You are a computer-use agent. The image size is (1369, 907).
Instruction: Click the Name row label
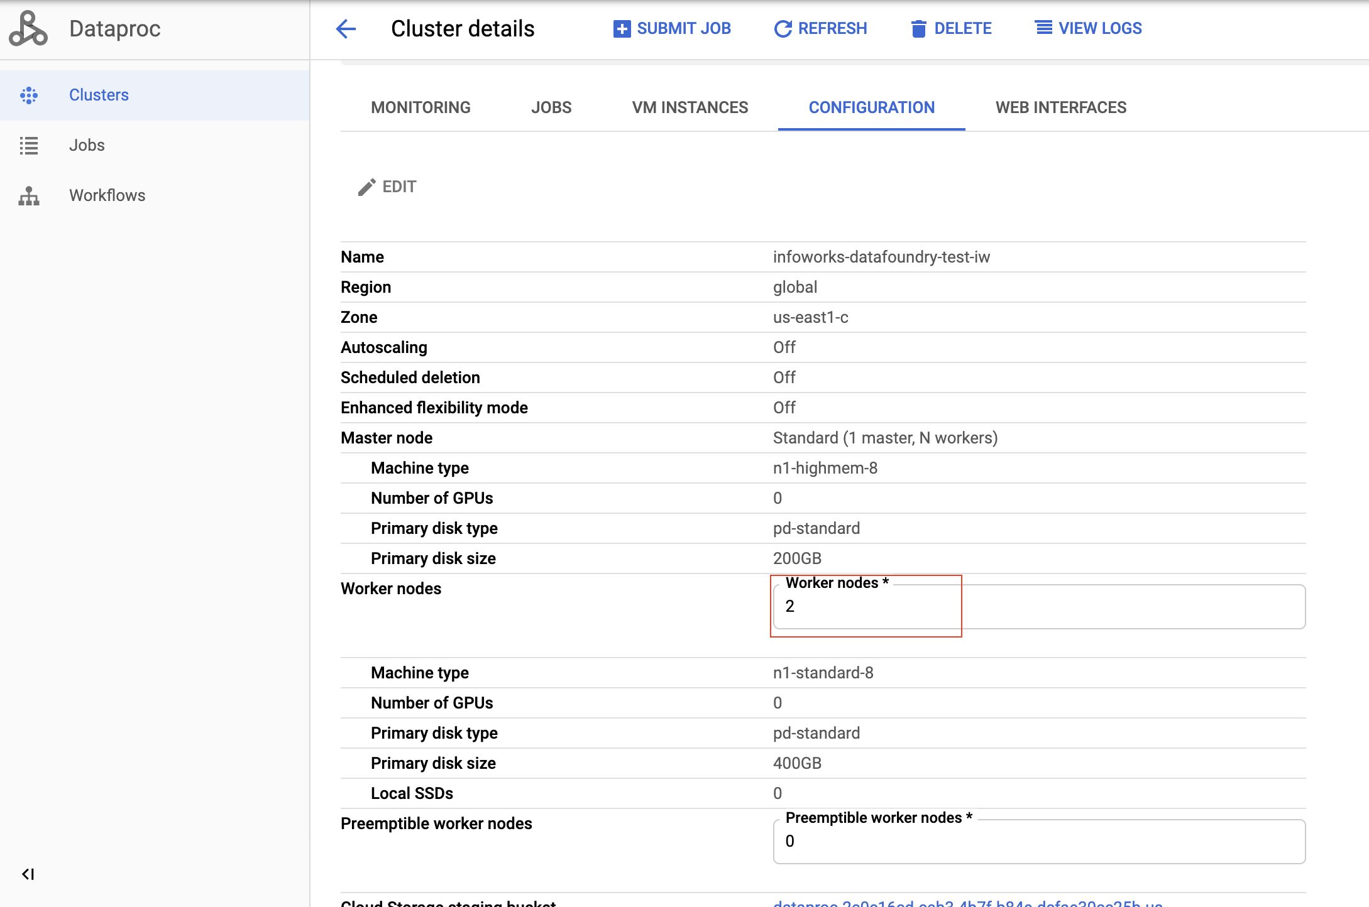coord(362,257)
